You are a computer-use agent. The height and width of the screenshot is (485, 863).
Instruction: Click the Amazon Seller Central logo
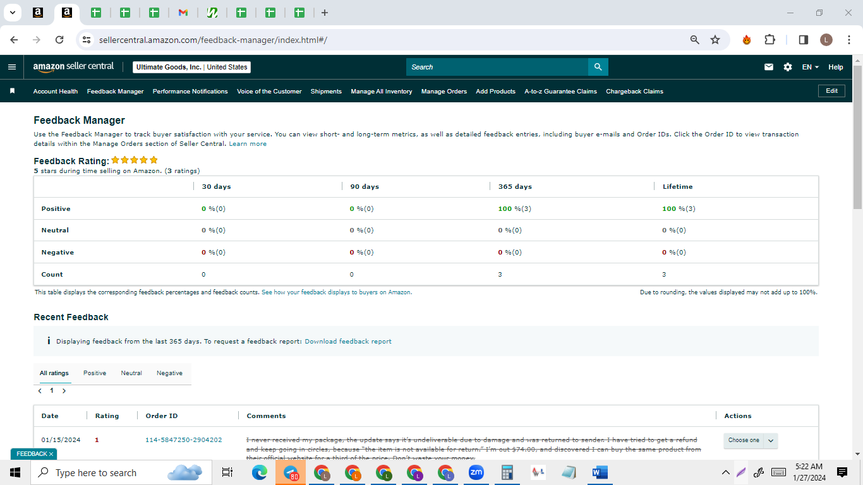point(73,66)
